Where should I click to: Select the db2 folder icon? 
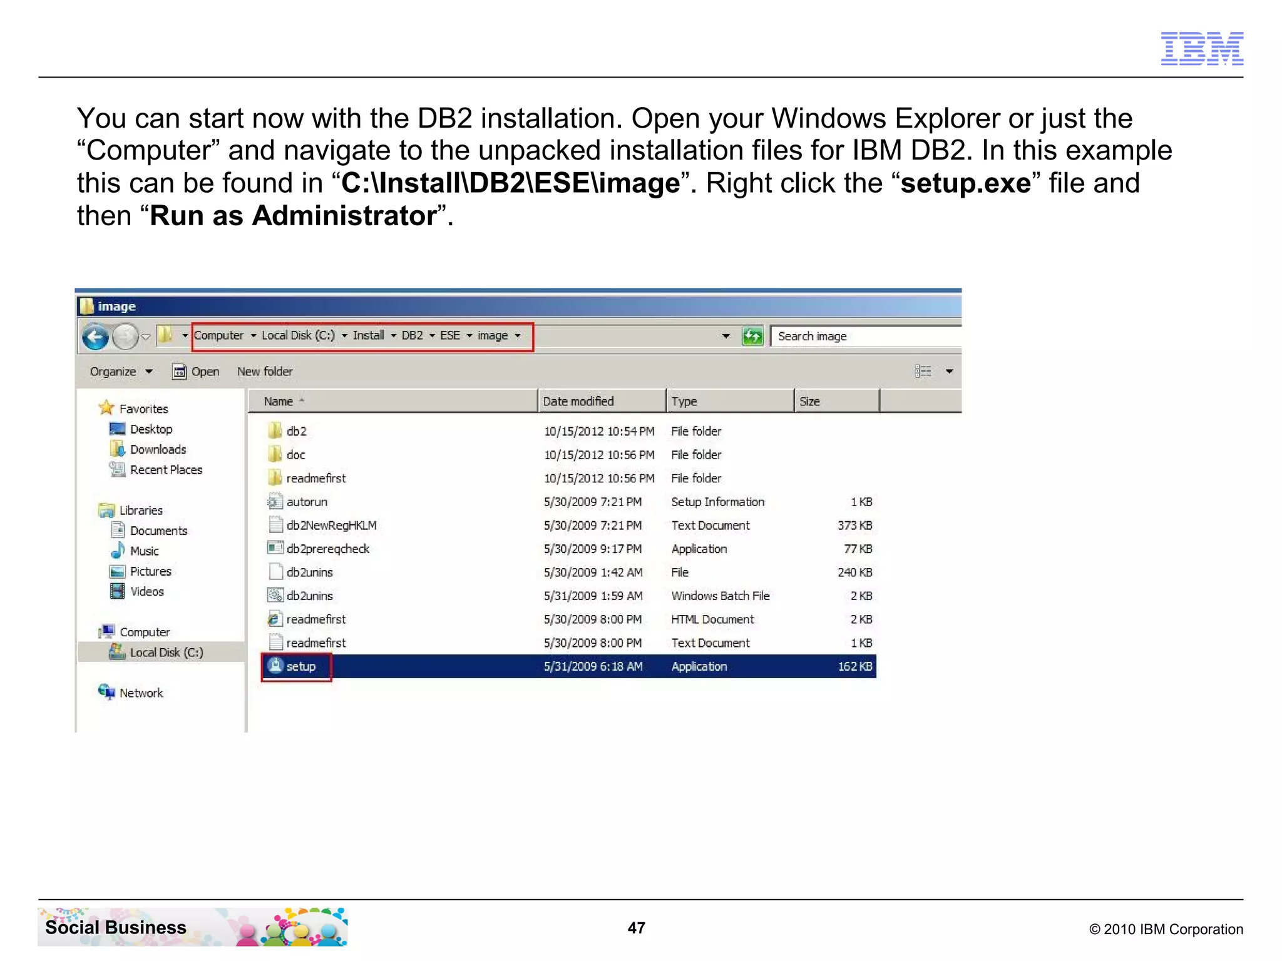pos(275,430)
